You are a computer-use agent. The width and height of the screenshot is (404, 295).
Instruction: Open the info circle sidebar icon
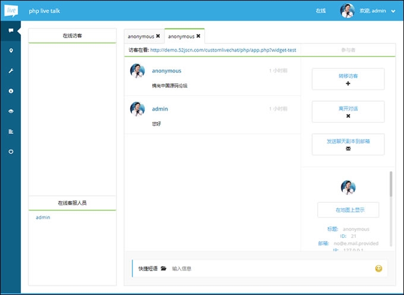click(x=11, y=91)
